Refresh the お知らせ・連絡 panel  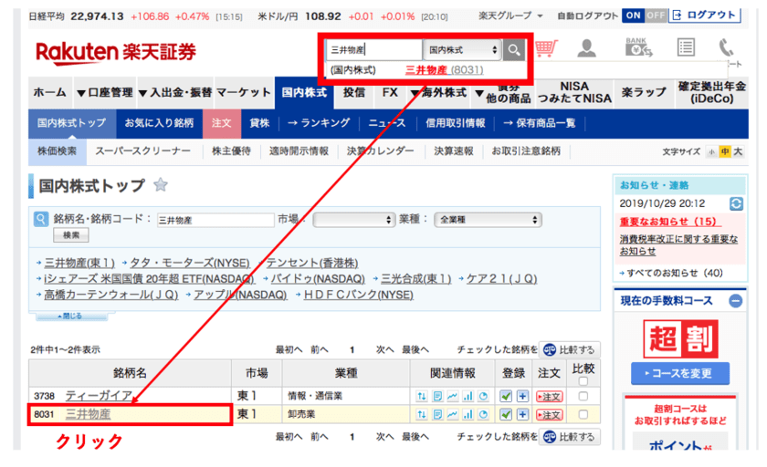[x=736, y=203]
